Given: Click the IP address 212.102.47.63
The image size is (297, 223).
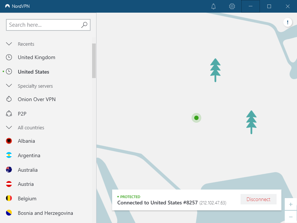Looking at the screenshot, I should coord(213,203).
